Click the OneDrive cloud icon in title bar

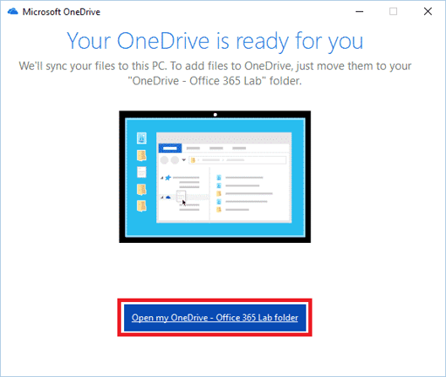click(13, 12)
